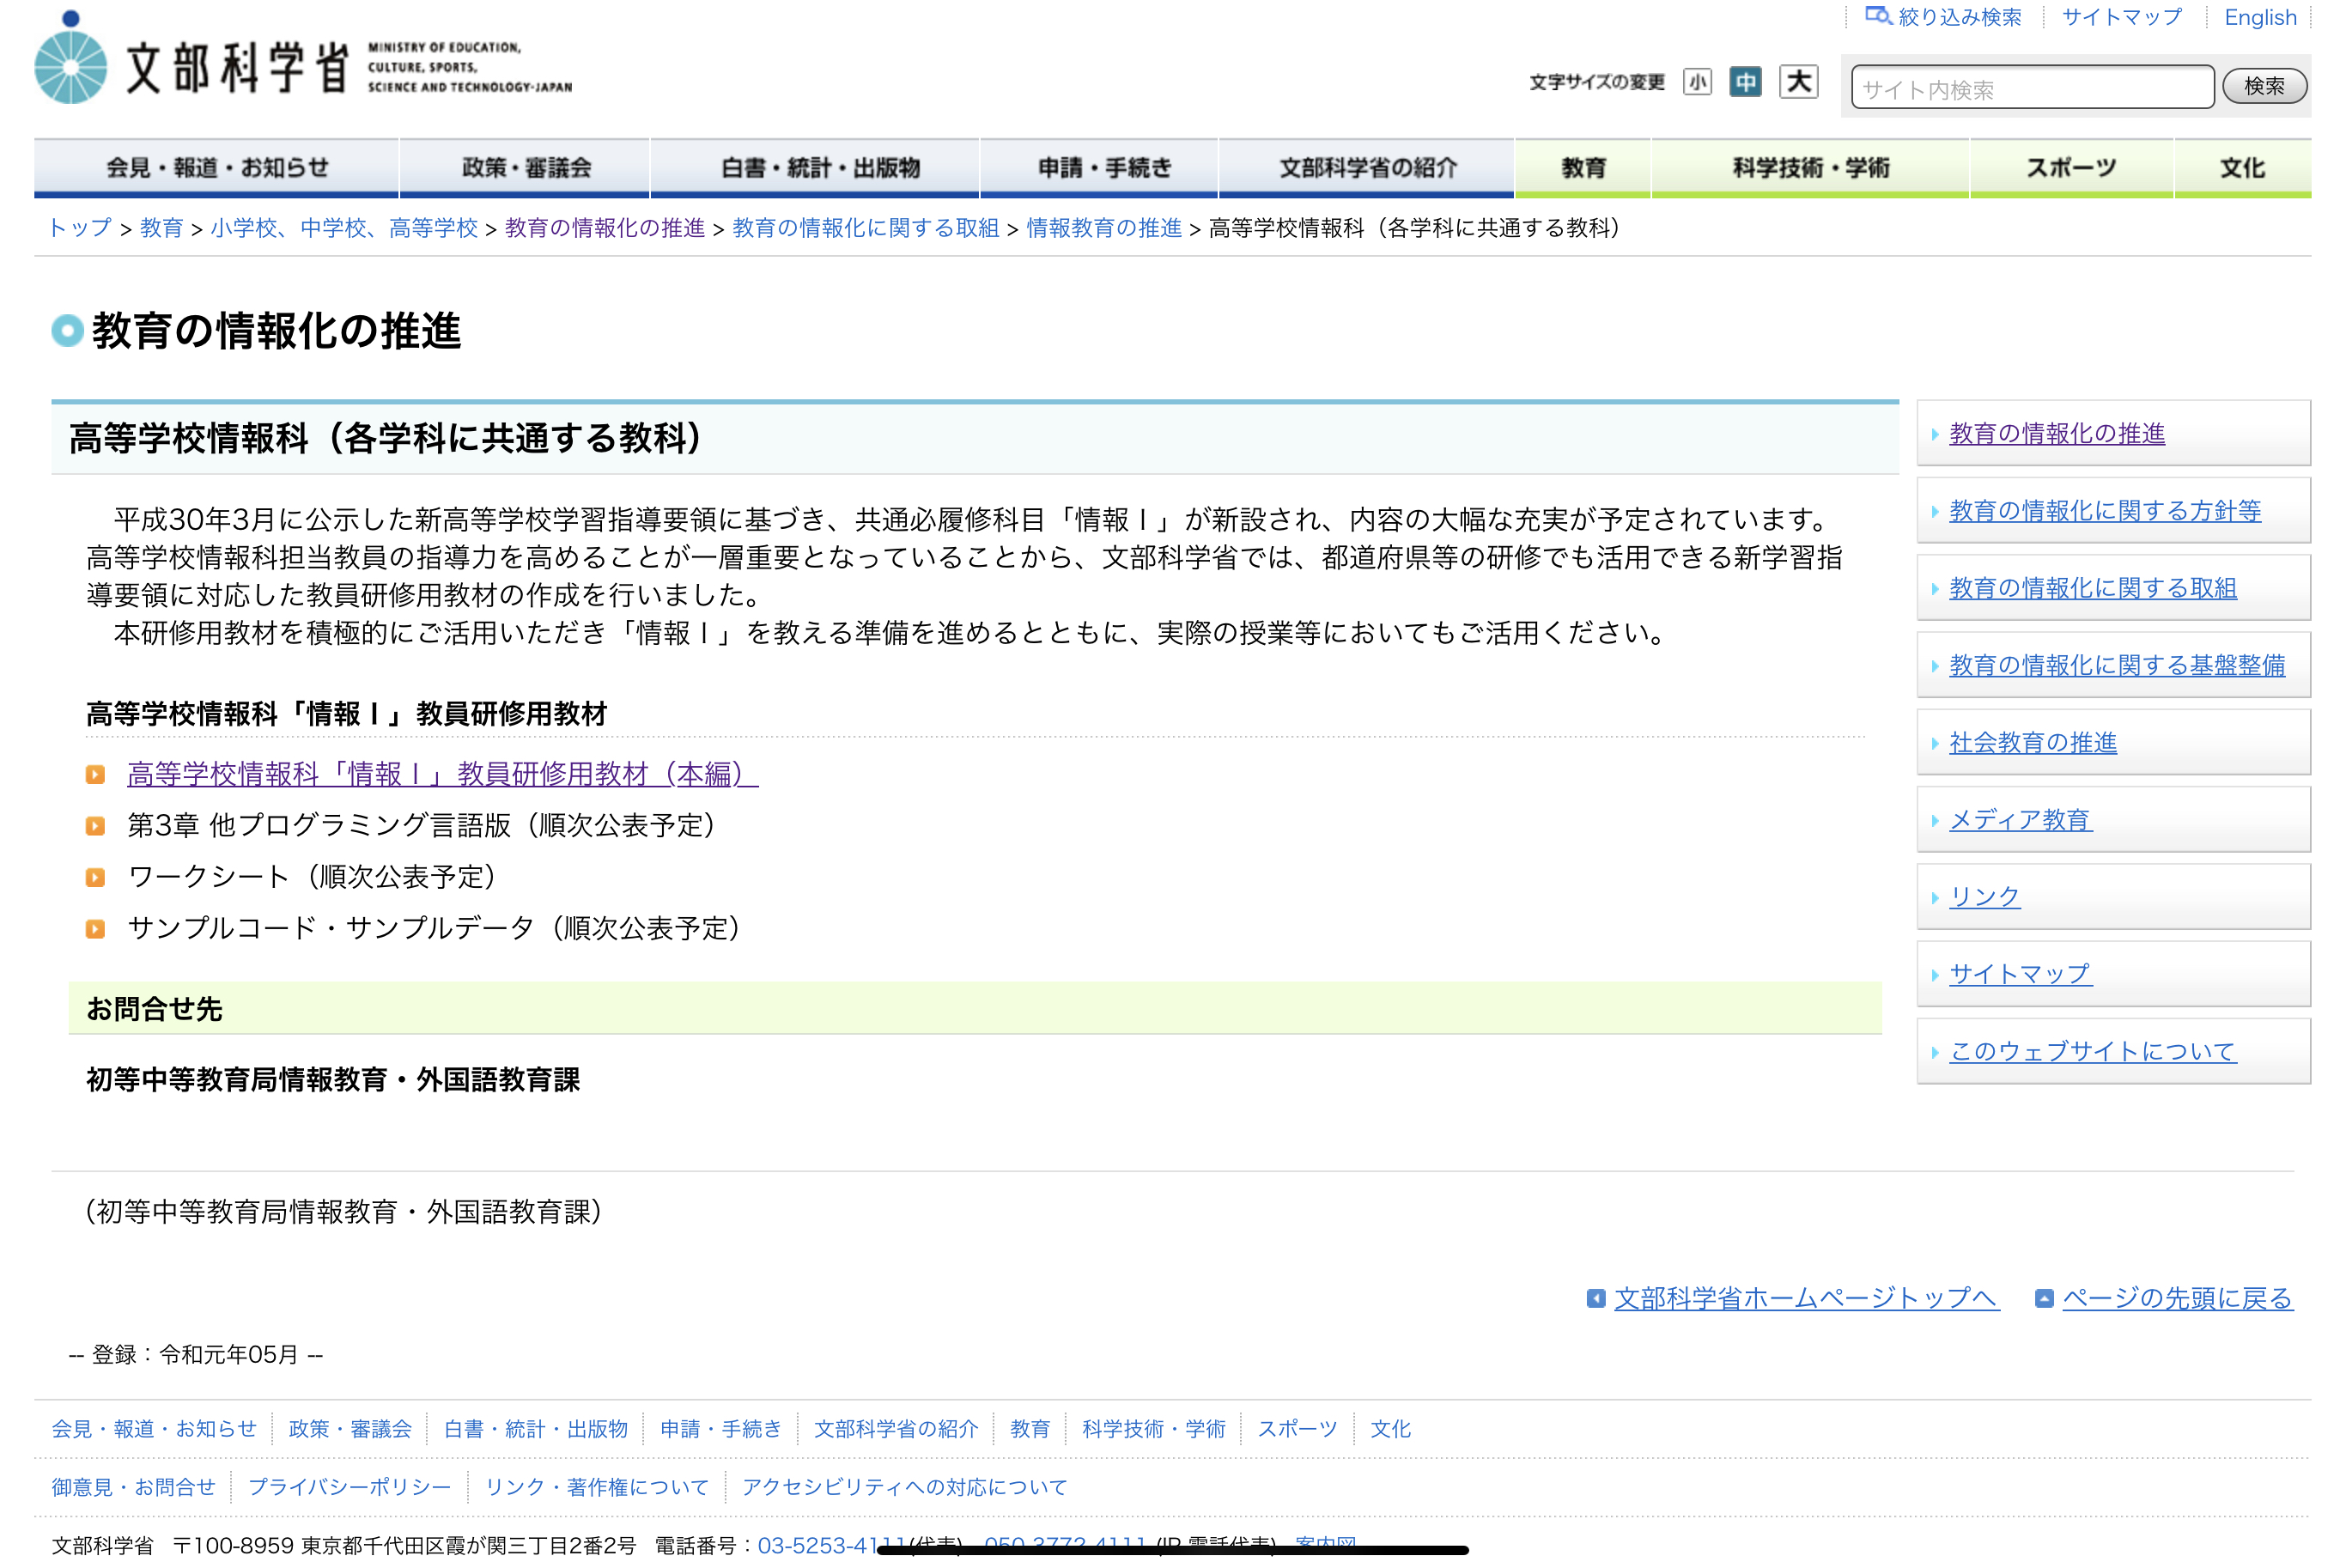Click the up-arrow icon beside ページの先頭に戻る
Image resolution: width=2346 pixels, height=1568 pixels.
[x=2044, y=1298]
